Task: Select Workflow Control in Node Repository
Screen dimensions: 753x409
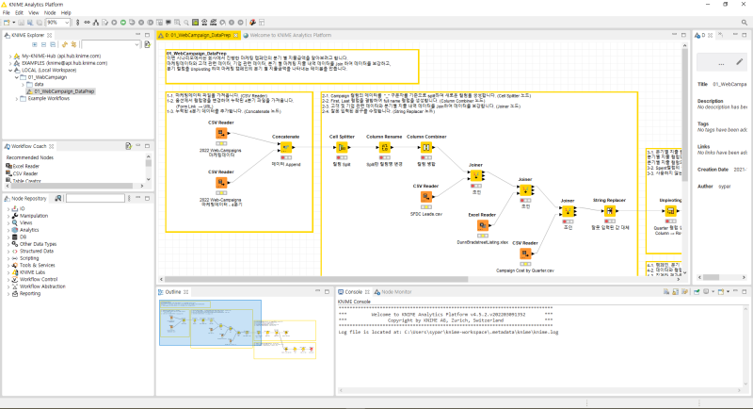Action: tap(39, 279)
